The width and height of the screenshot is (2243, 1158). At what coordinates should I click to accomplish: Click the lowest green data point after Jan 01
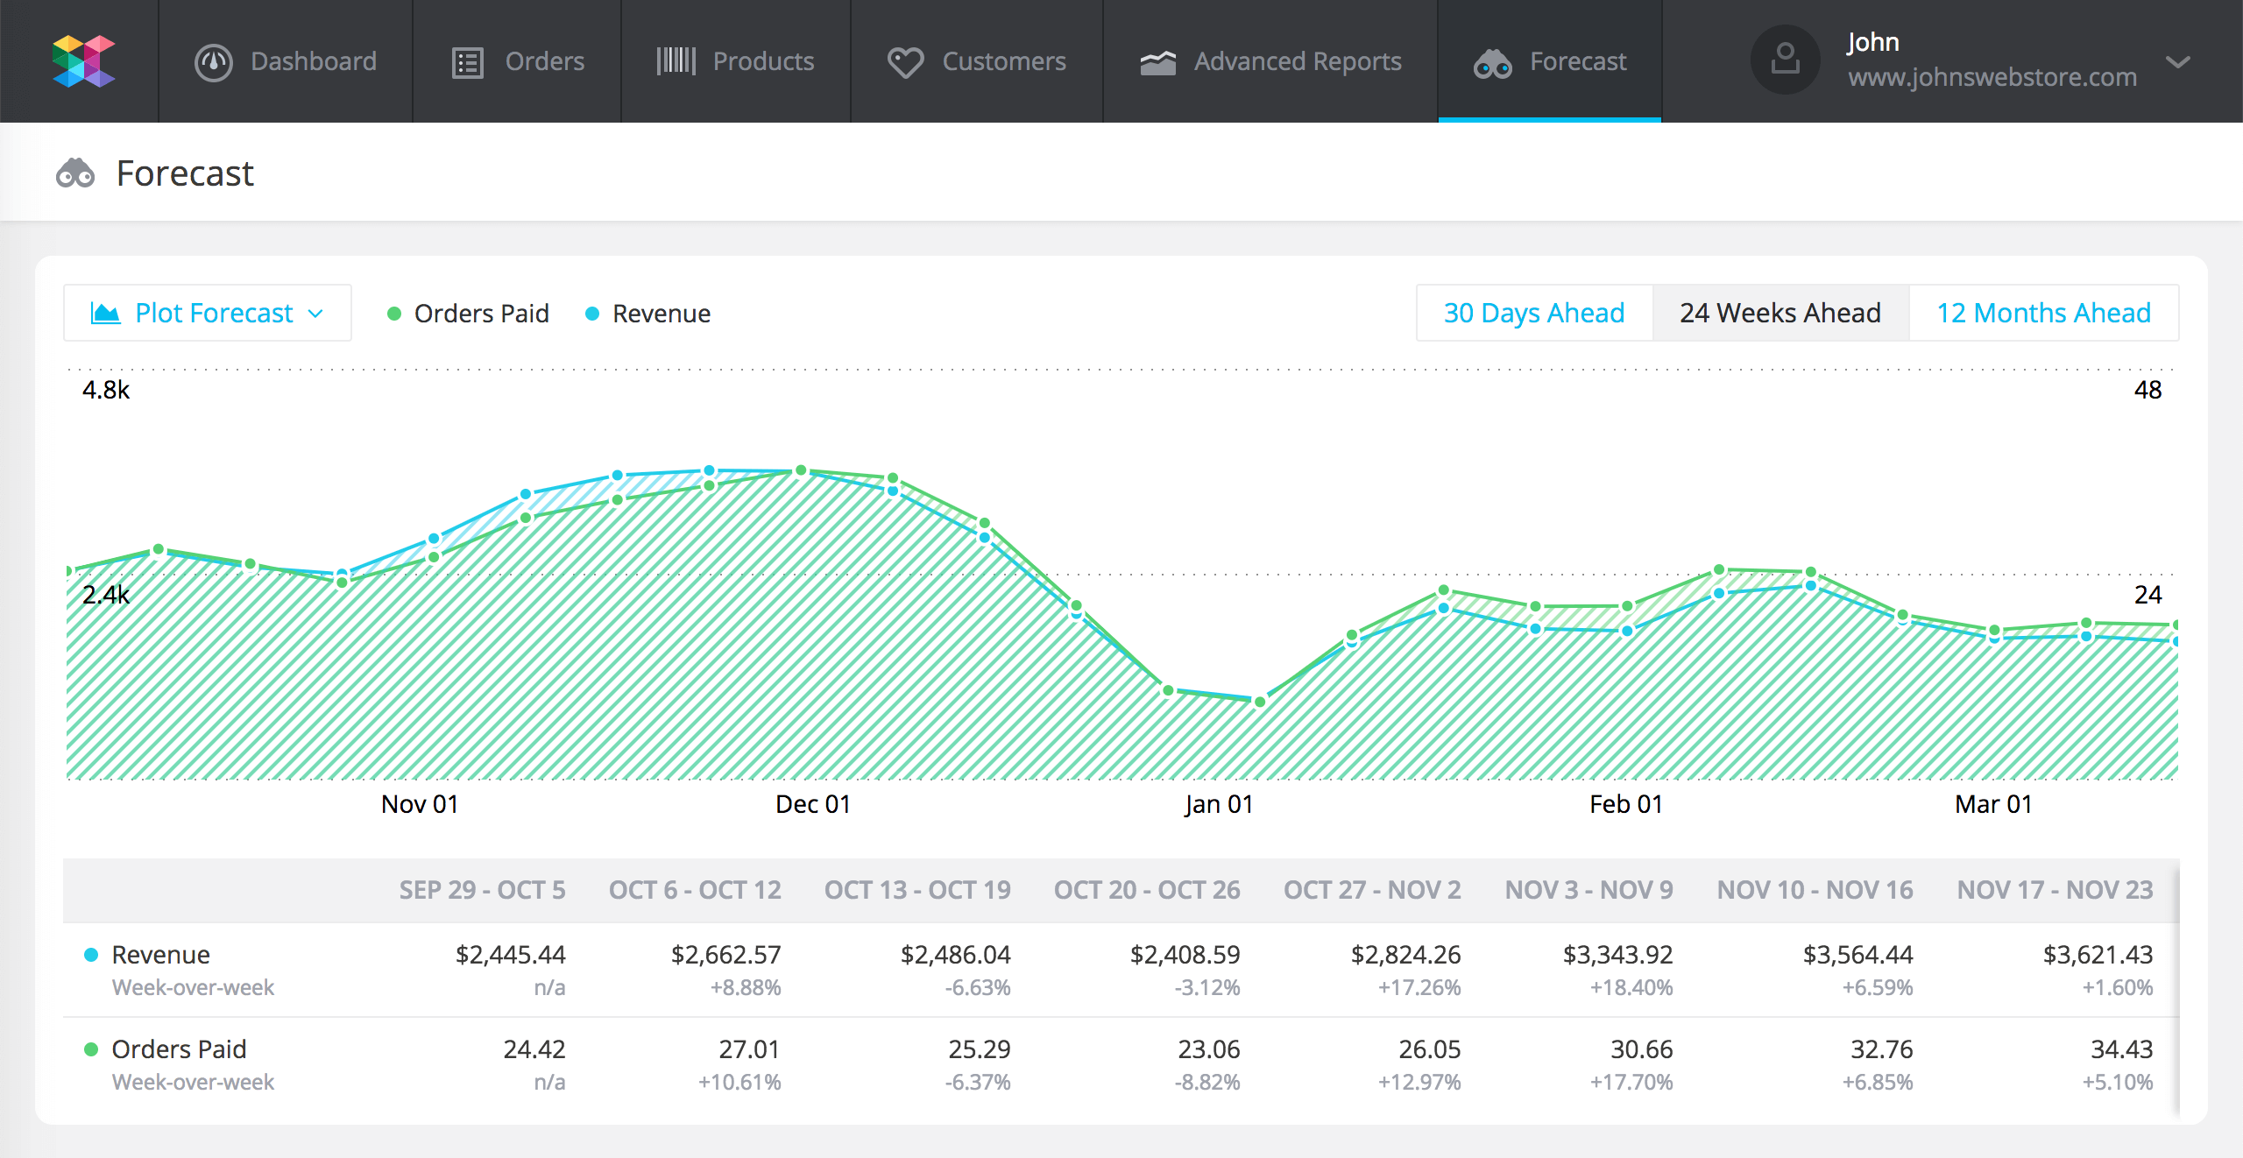tap(1260, 702)
